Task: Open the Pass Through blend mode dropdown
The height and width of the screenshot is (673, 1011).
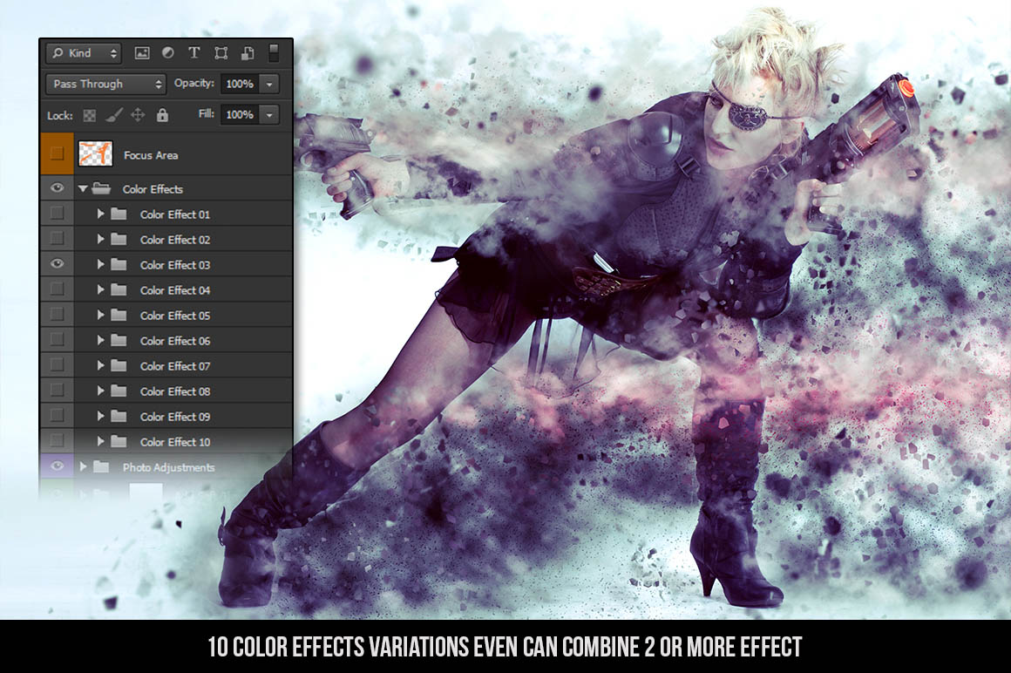Action: 105,84
